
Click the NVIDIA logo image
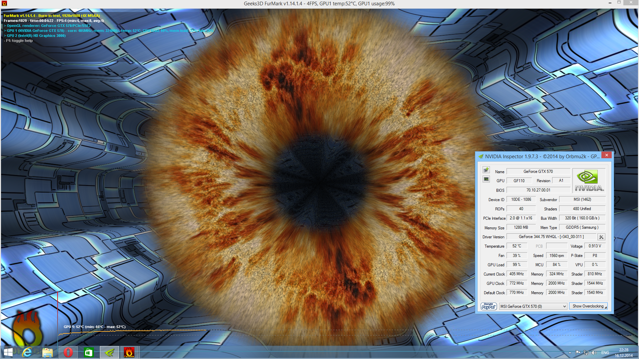[589, 180]
